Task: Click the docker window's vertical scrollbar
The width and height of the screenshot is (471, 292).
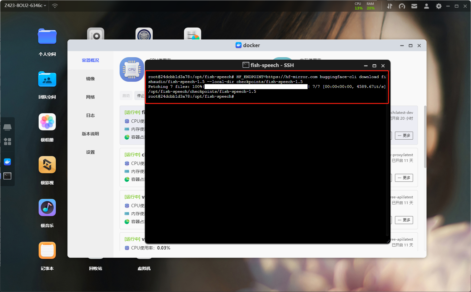Action: 425,137
